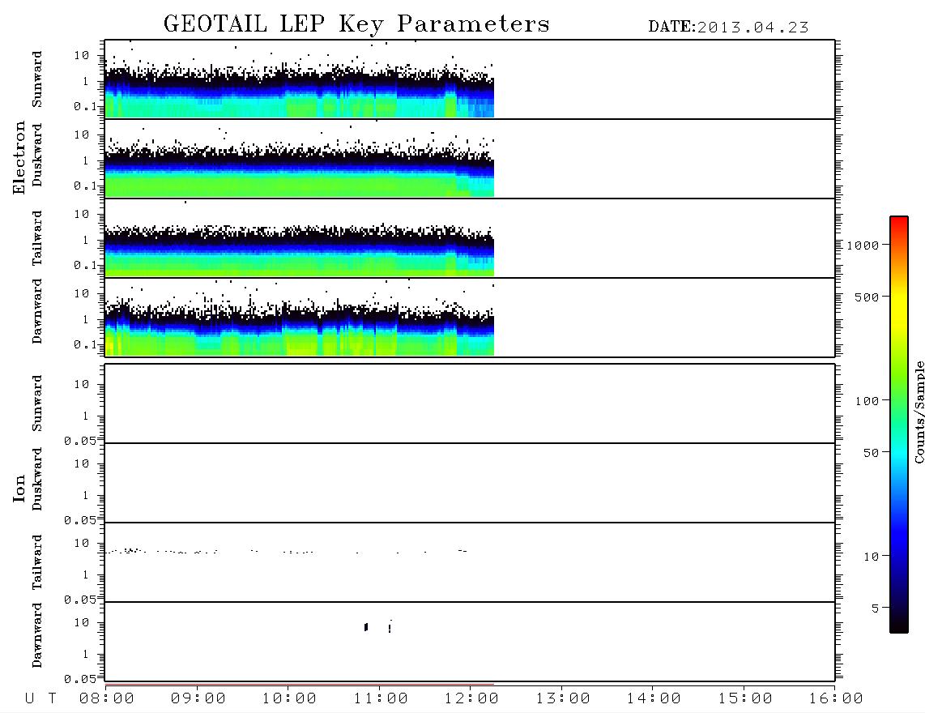Click the "1" tick of Ion Duskward panel
This screenshot has height=713, width=925.
click(86, 495)
